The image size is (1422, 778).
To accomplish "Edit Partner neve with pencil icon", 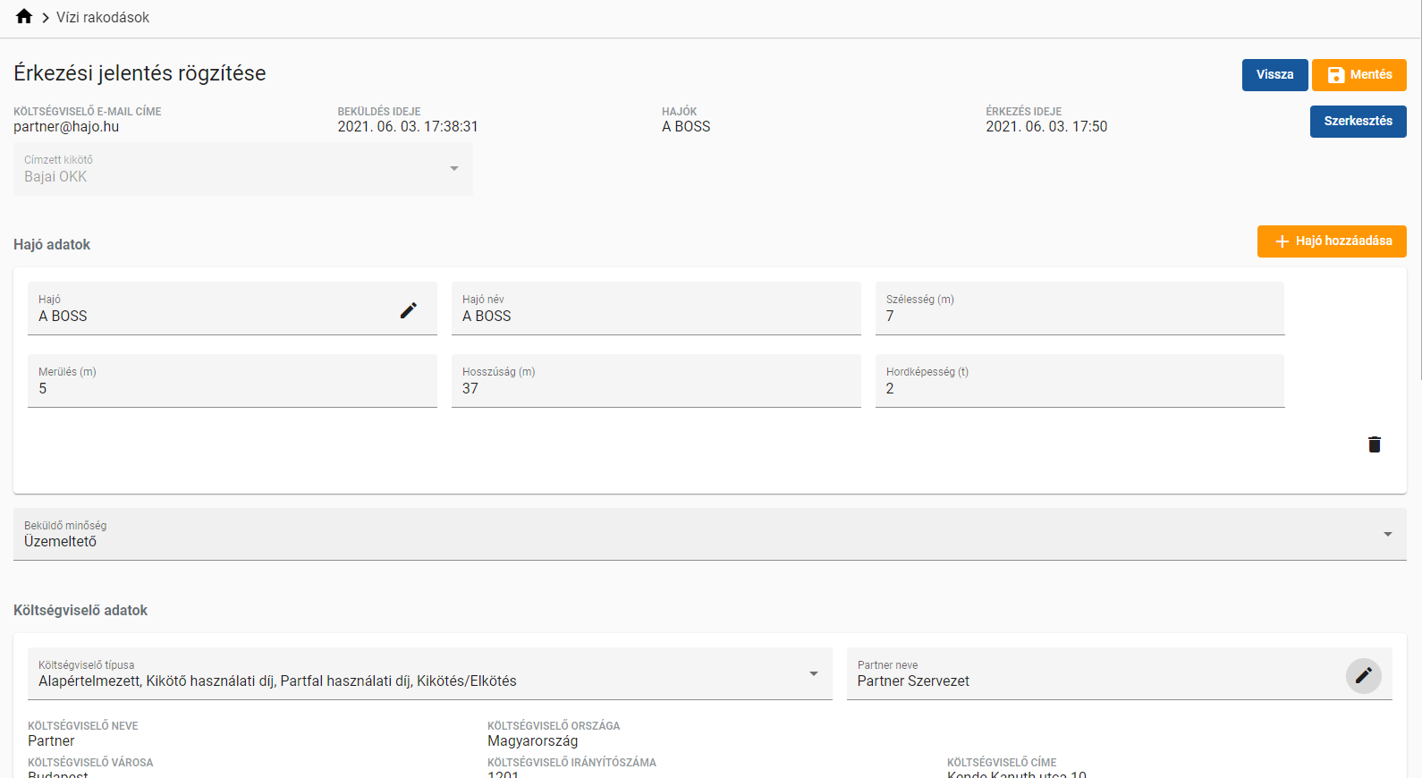I will coord(1363,676).
